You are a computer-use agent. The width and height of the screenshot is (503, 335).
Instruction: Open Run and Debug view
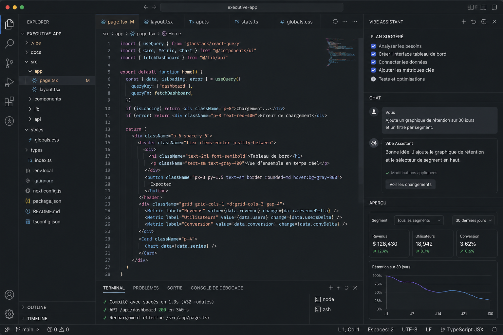coord(9,82)
